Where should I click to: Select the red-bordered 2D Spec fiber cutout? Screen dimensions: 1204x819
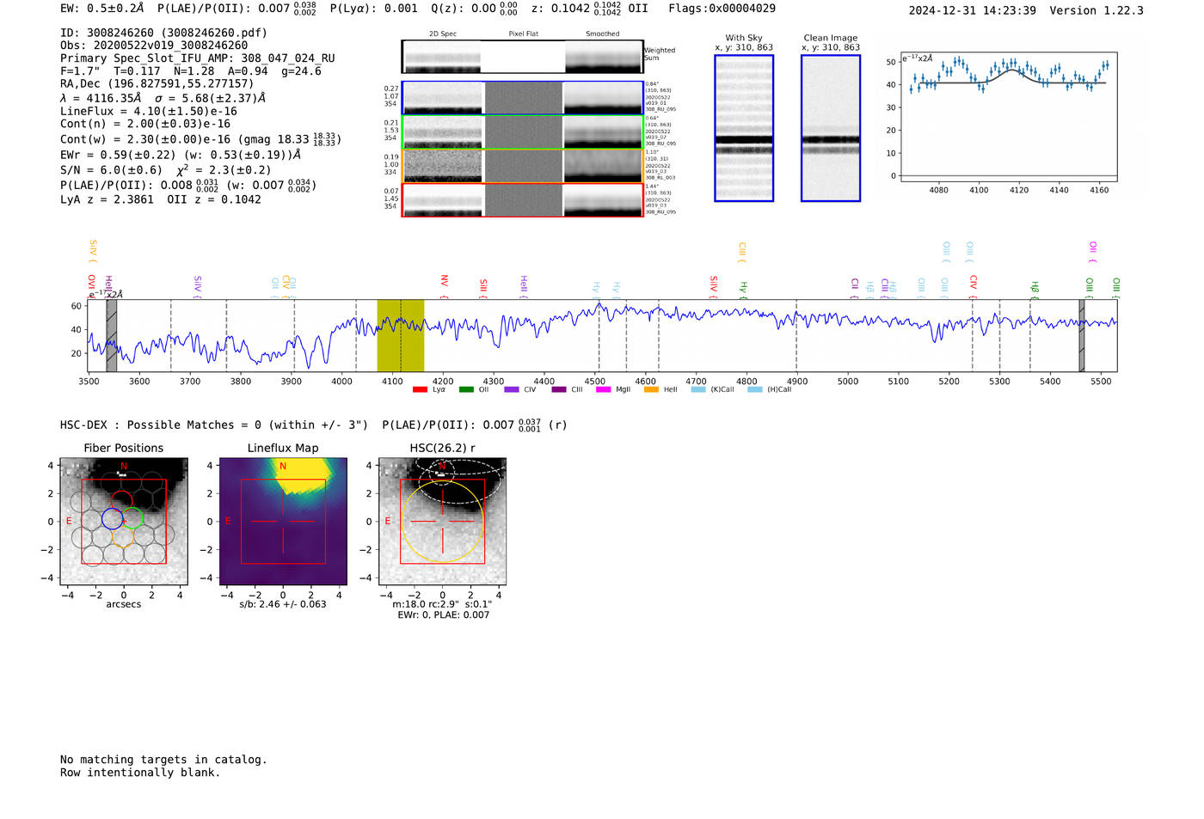444,200
